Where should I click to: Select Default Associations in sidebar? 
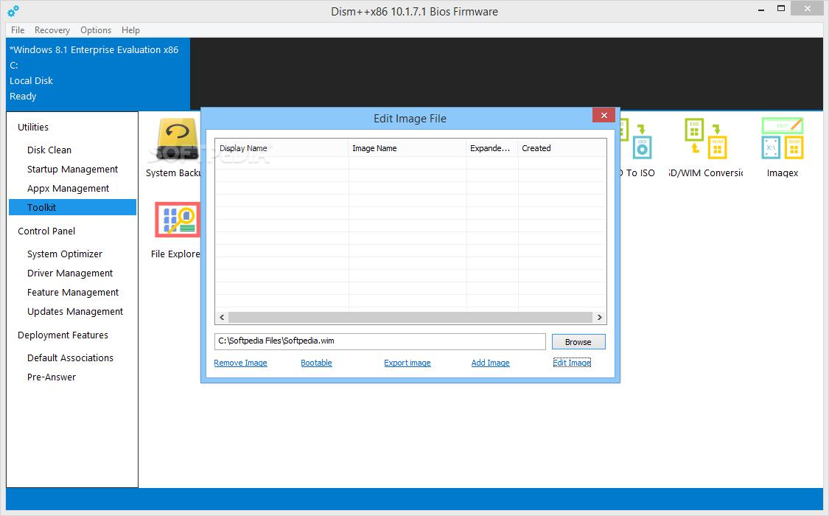click(70, 358)
